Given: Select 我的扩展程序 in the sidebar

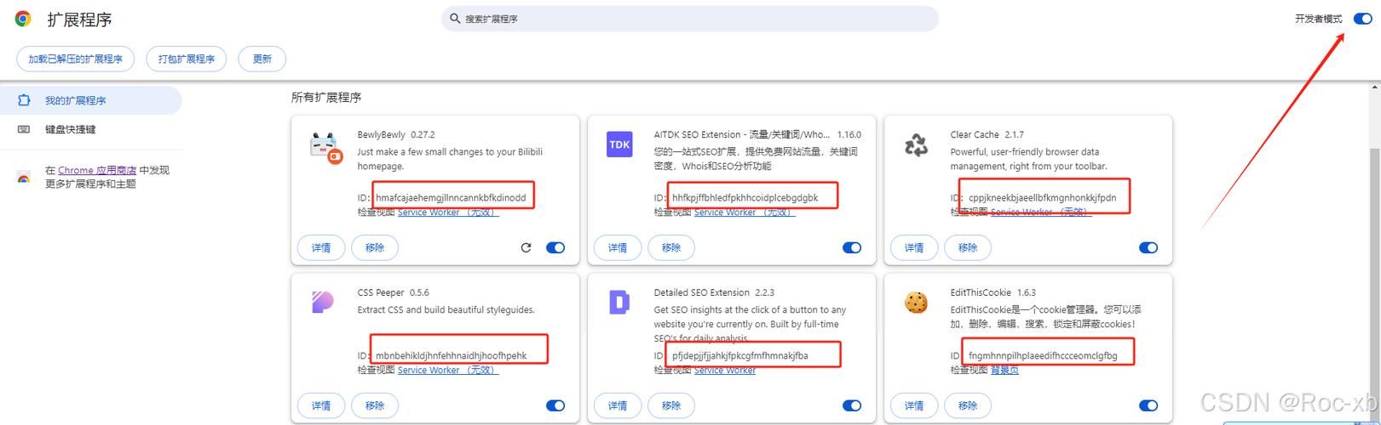Looking at the screenshot, I should coord(90,100).
